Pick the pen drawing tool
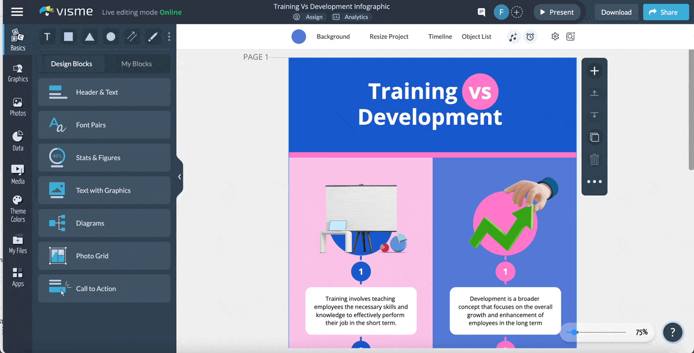 pyautogui.click(x=153, y=37)
